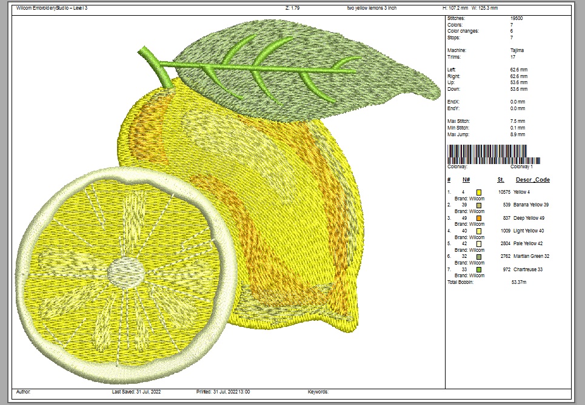Choose the Martian Green 32 swatch
Viewport: 585px width, 405px height.
coord(479,256)
